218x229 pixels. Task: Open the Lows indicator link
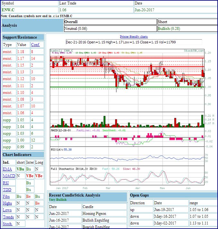(7, 210)
